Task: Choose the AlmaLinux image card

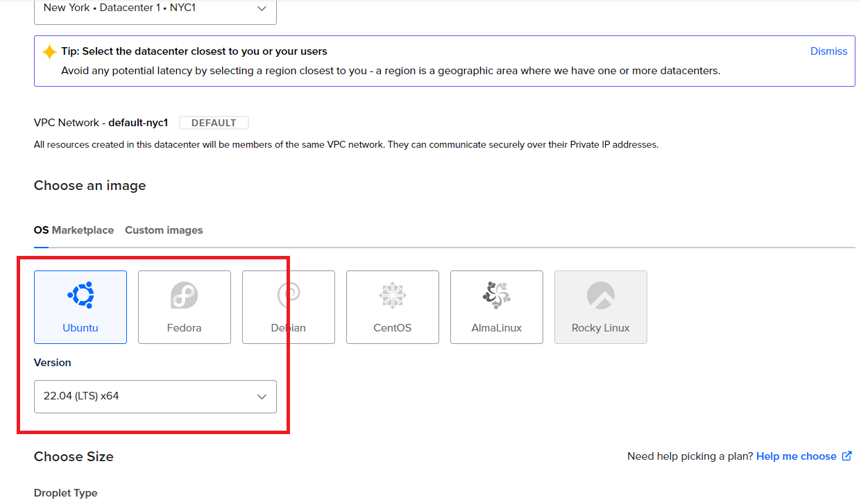Action: pyautogui.click(x=497, y=307)
